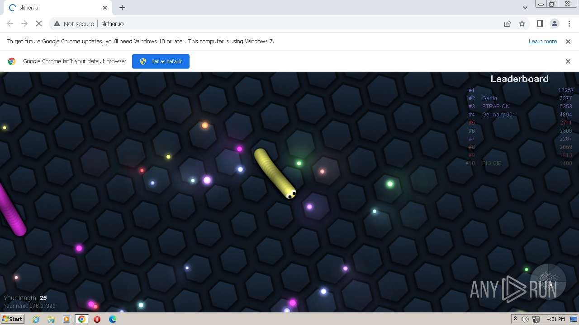Dismiss the Windows 7 update notice
This screenshot has height=325, width=579.
click(568, 41)
